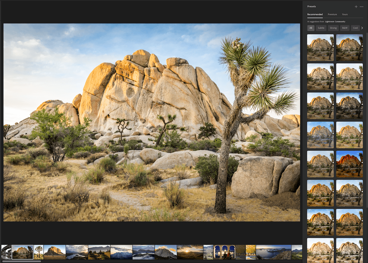Apply the top-left recommended preset
Viewport: 368px width, 263px height.
320,47
